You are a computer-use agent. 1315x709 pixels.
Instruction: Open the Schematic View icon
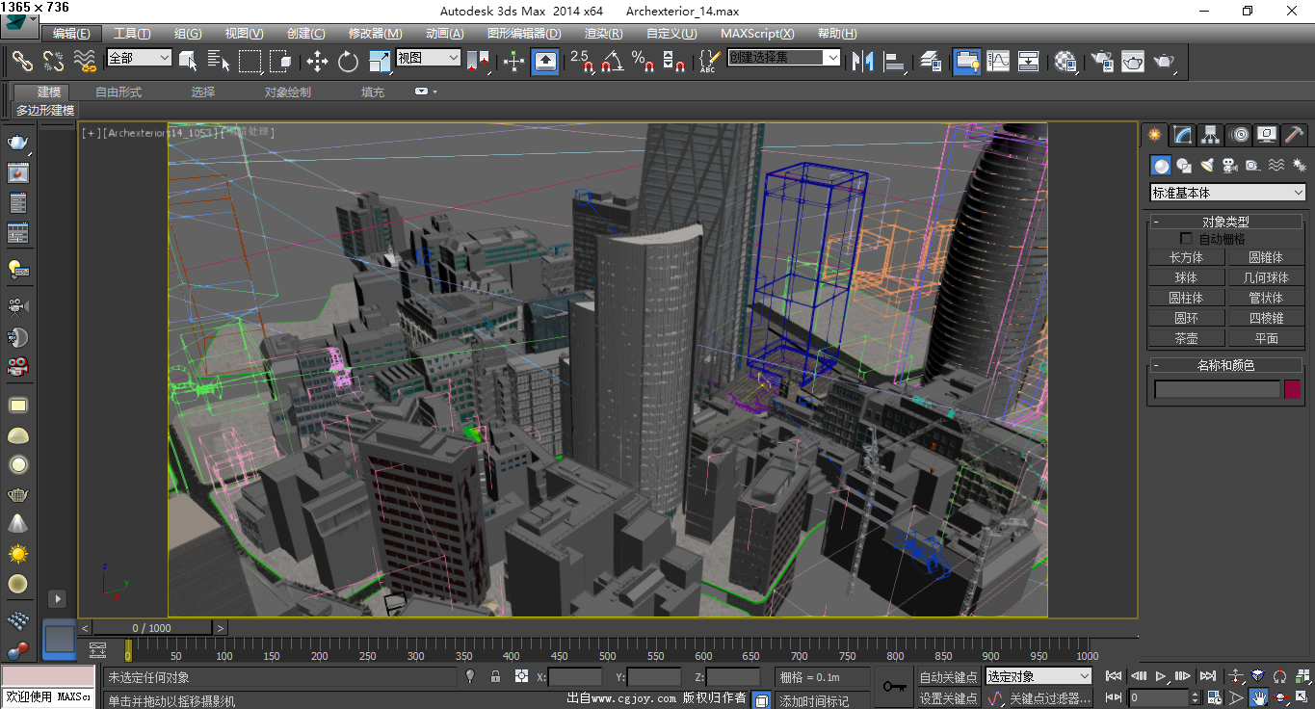tap(1029, 62)
